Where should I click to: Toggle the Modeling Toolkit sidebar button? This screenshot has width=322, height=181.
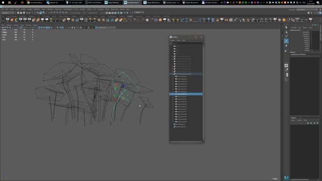pyautogui.click(x=308, y=13)
